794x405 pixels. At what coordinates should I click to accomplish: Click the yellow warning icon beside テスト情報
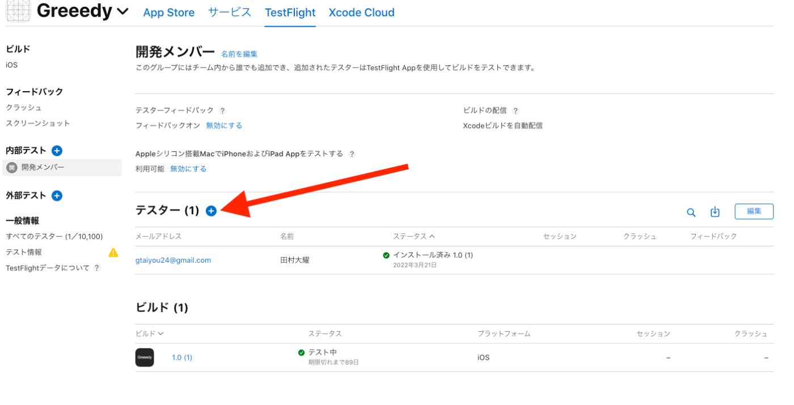pos(113,253)
